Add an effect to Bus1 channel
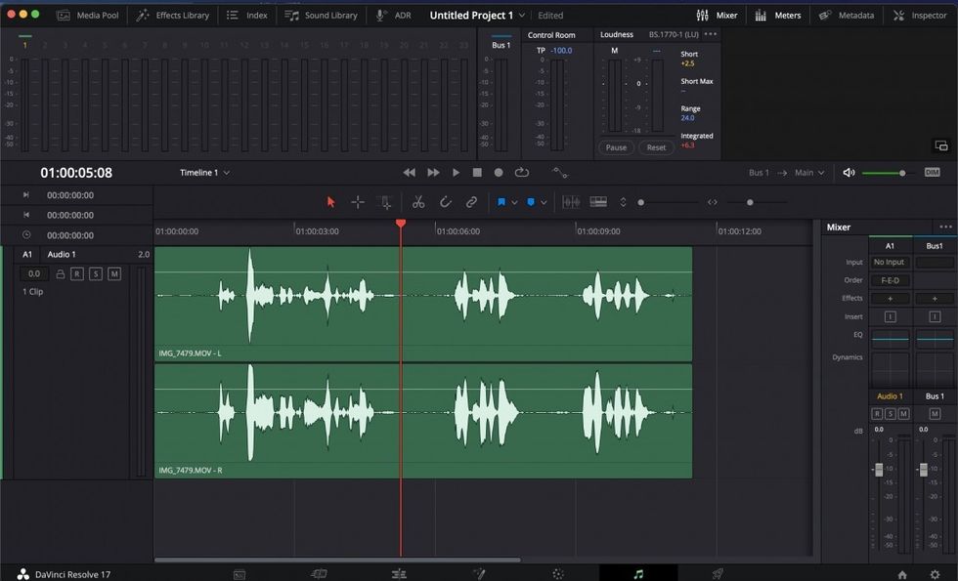958x581 pixels. tap(935, 299)
